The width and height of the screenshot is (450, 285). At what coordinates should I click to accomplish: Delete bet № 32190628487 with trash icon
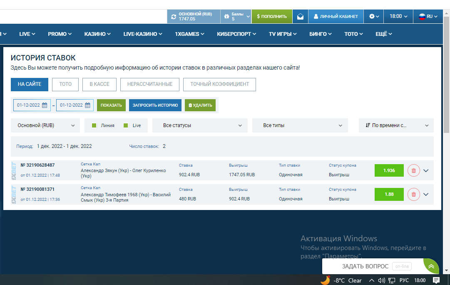(413, 170)
